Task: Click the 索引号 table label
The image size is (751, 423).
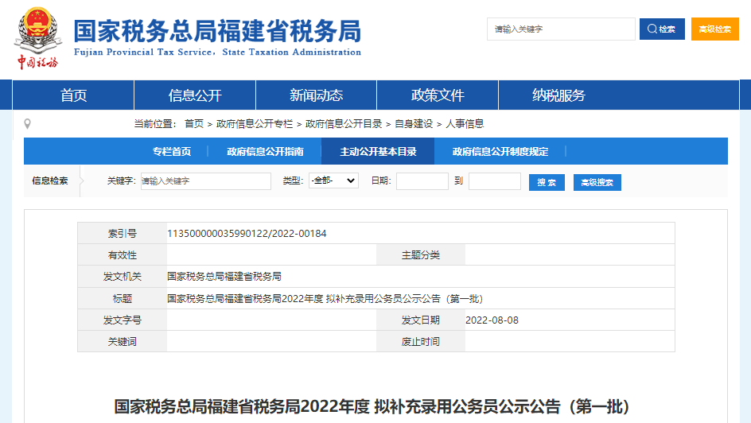Action: (123, 234)
